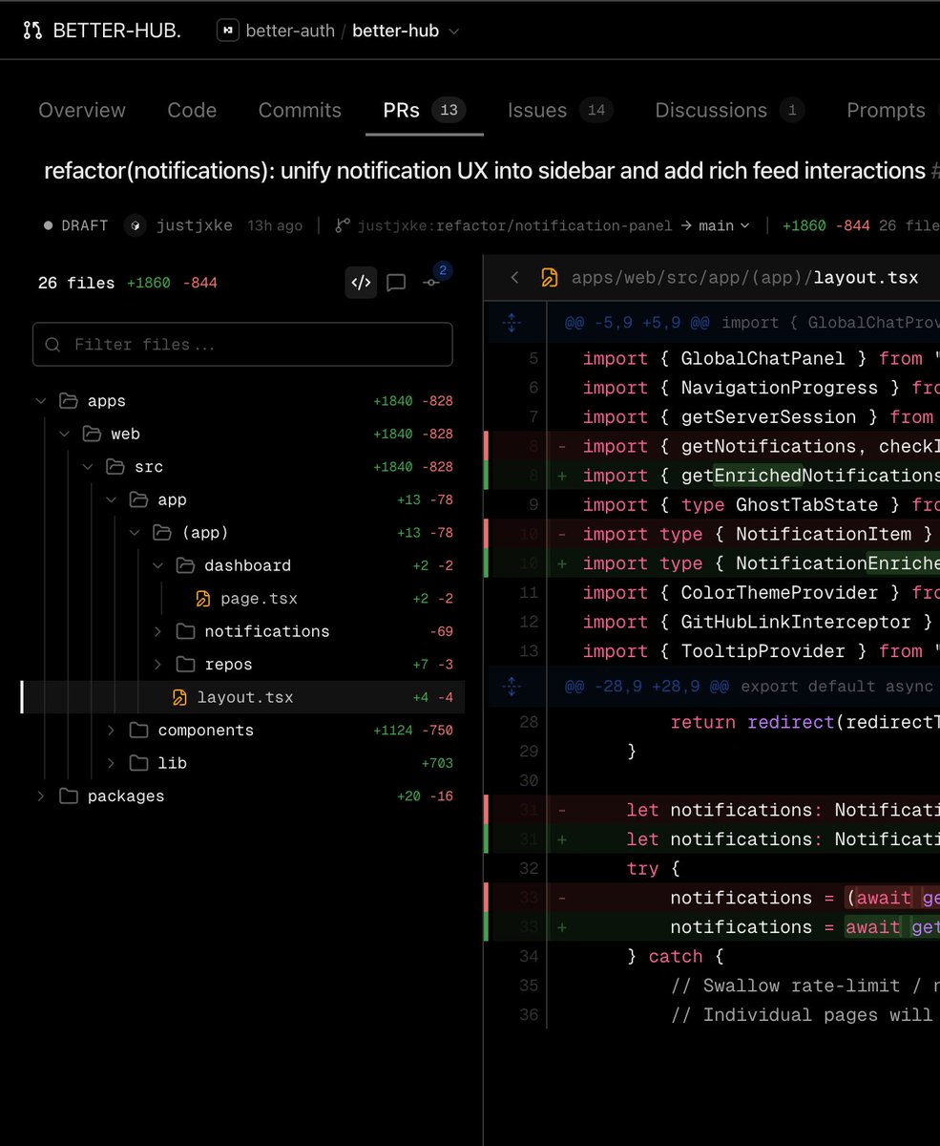Viewport: 940px width, 1146px height.
Task: Click the '13h ago' timestamp
Action: 275,225
